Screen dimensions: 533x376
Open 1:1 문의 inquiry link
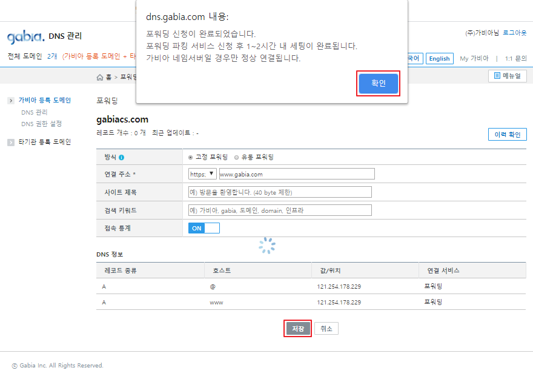coord(515,59)
